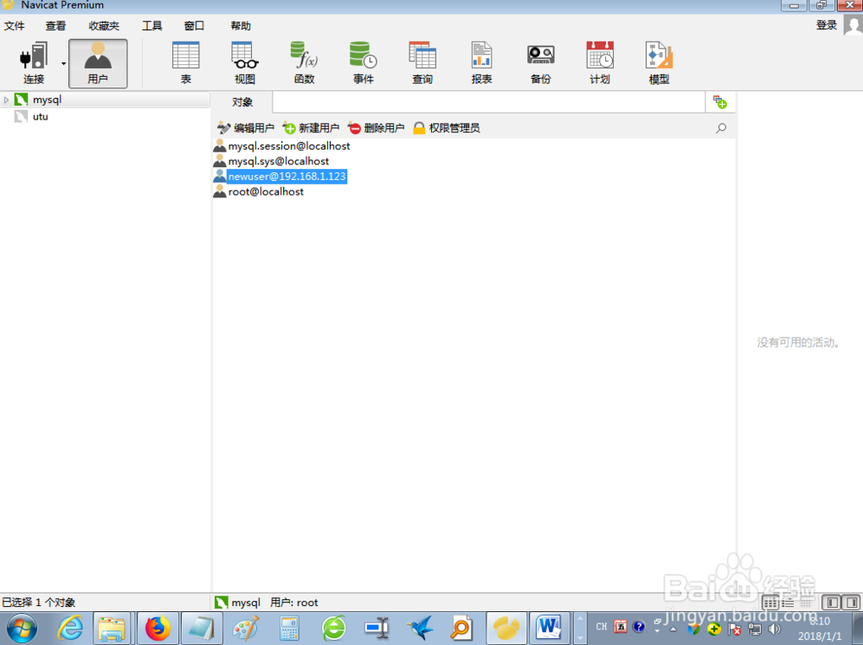Click the blue bird taskbar icon

[420, 628]
